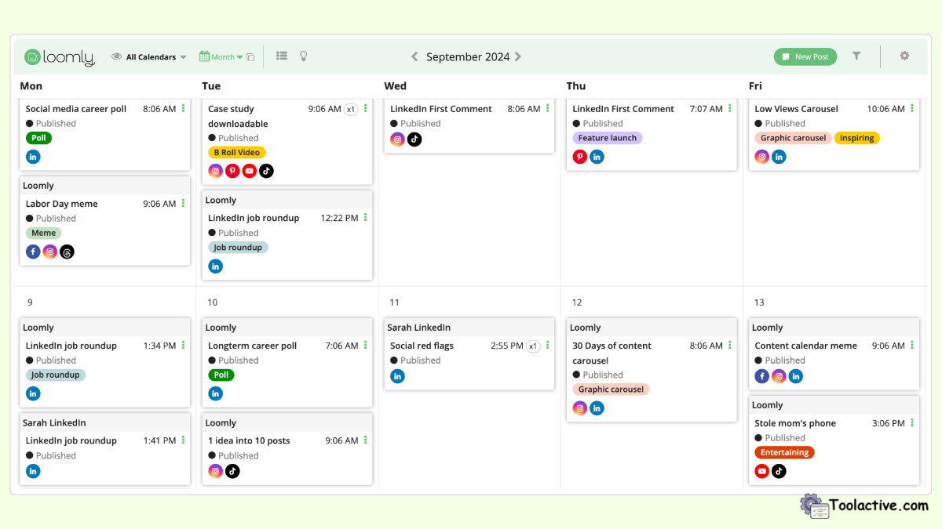The image size is (942, 529).
Task: Expand the All Calendars dropdown
Action: 184,56
